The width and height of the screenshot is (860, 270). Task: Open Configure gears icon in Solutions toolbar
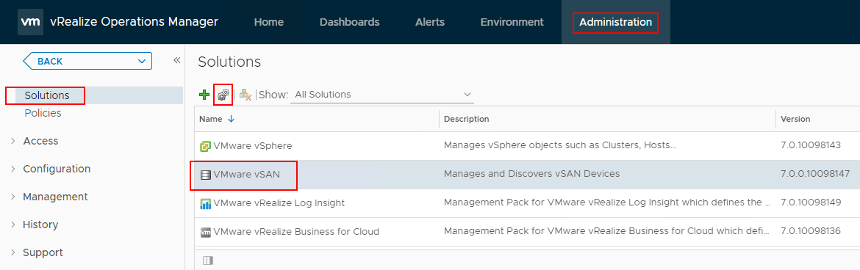pos(223,95)
